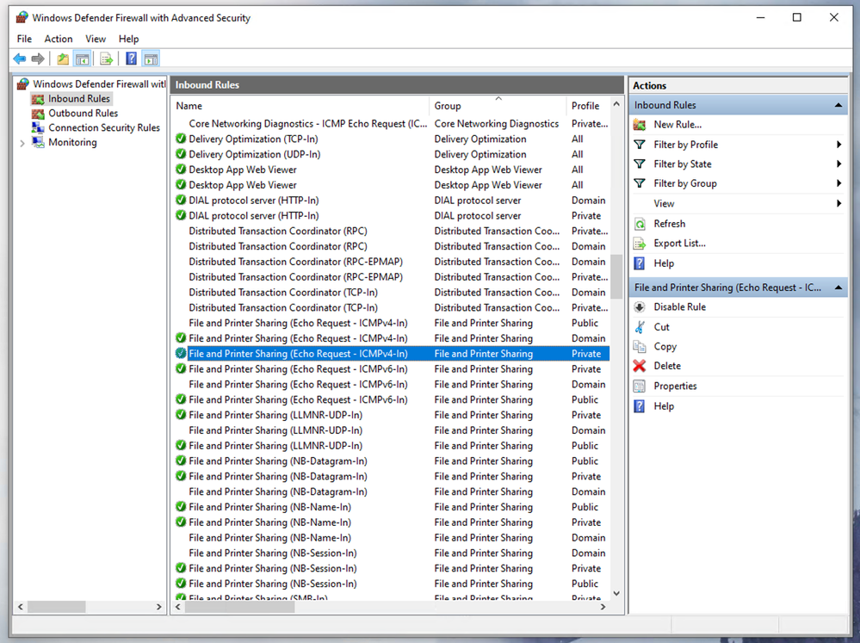Click the Refresh action
Viewport: 860px width, 643px height.
669,224
